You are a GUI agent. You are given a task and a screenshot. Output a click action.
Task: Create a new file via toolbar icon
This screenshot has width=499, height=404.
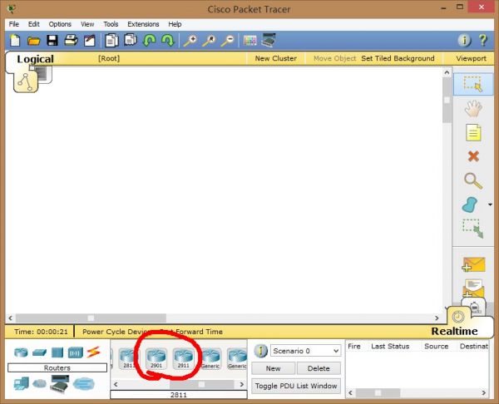15,41
